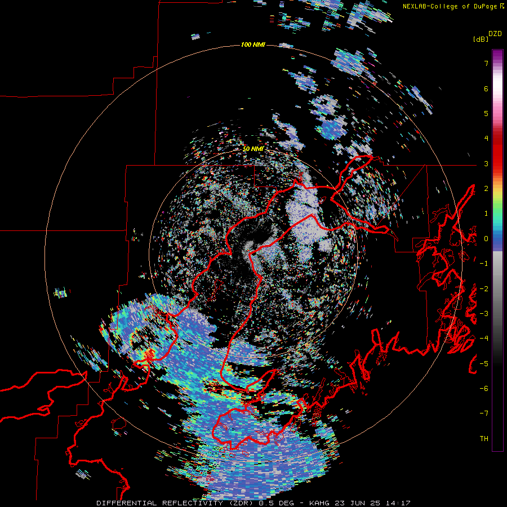Click the DZD legend title
This screenshot has height=507, width=507.
[495, 34]
